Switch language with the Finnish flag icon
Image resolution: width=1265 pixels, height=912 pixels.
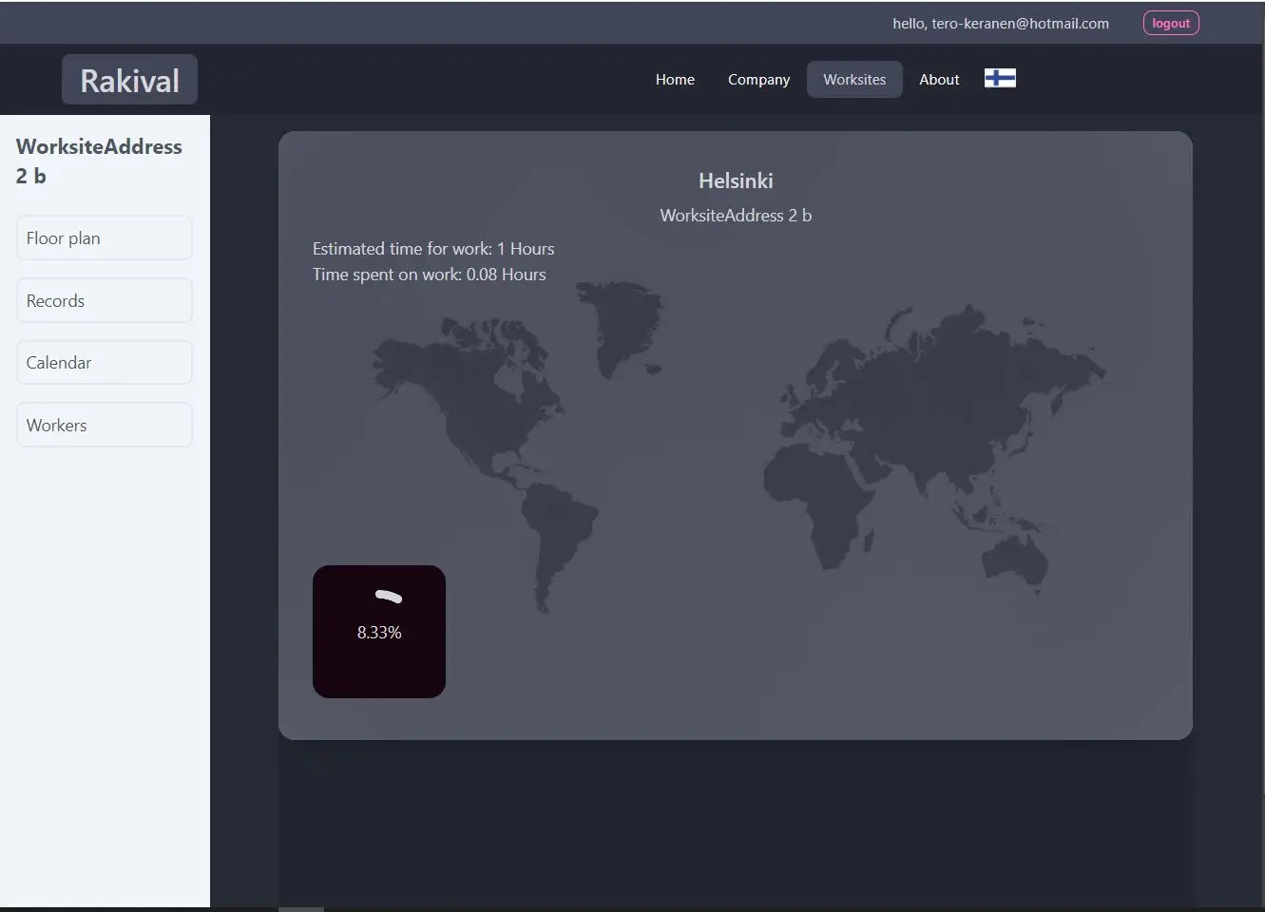pos(1000,78)
